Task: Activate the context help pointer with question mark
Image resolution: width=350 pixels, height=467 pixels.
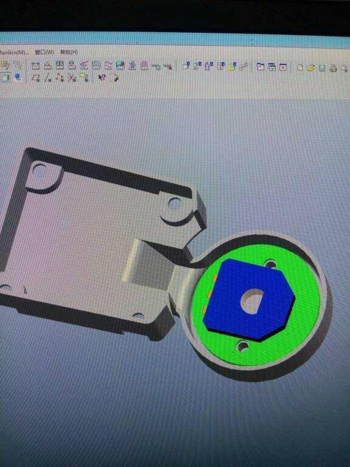Action: [x=102, y=77]
